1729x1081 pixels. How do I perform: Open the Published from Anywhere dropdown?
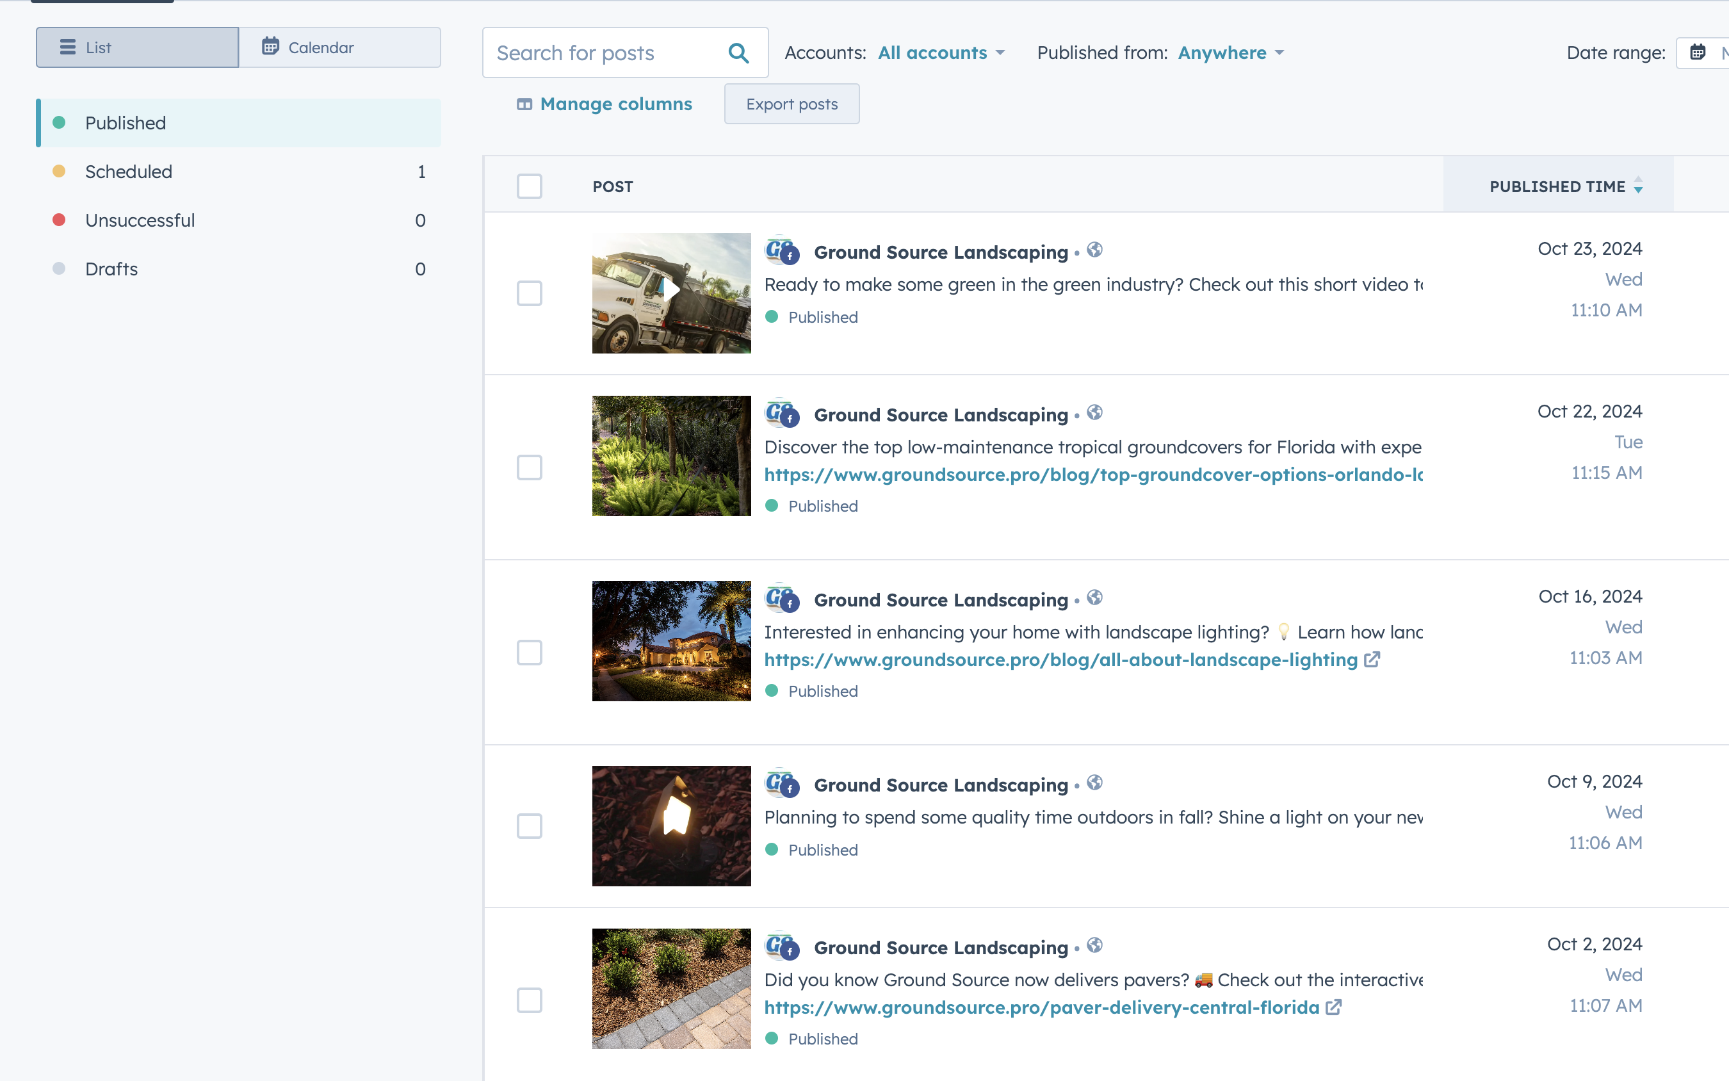pos(1231,53)
